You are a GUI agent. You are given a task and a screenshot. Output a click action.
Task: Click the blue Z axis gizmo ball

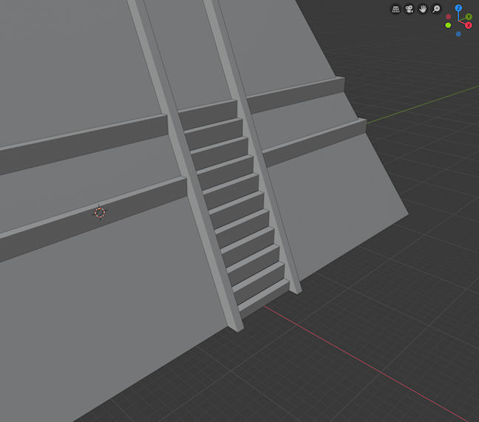tap(458, 8)
